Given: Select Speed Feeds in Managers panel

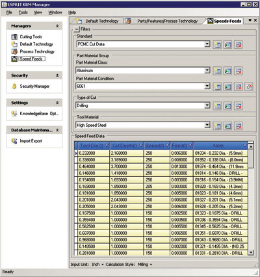Looking at the screenshot, I should 28,59.
